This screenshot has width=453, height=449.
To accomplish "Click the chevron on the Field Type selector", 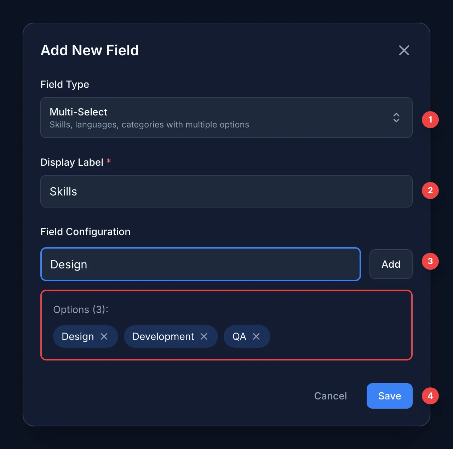I will pyautogui.click(x=396, y=118).
